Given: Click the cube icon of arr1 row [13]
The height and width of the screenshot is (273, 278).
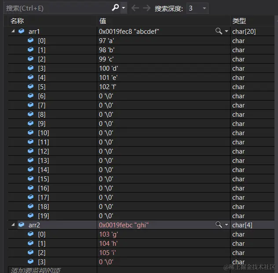Looking at the screenshot, I should click(x=30, y=160).
